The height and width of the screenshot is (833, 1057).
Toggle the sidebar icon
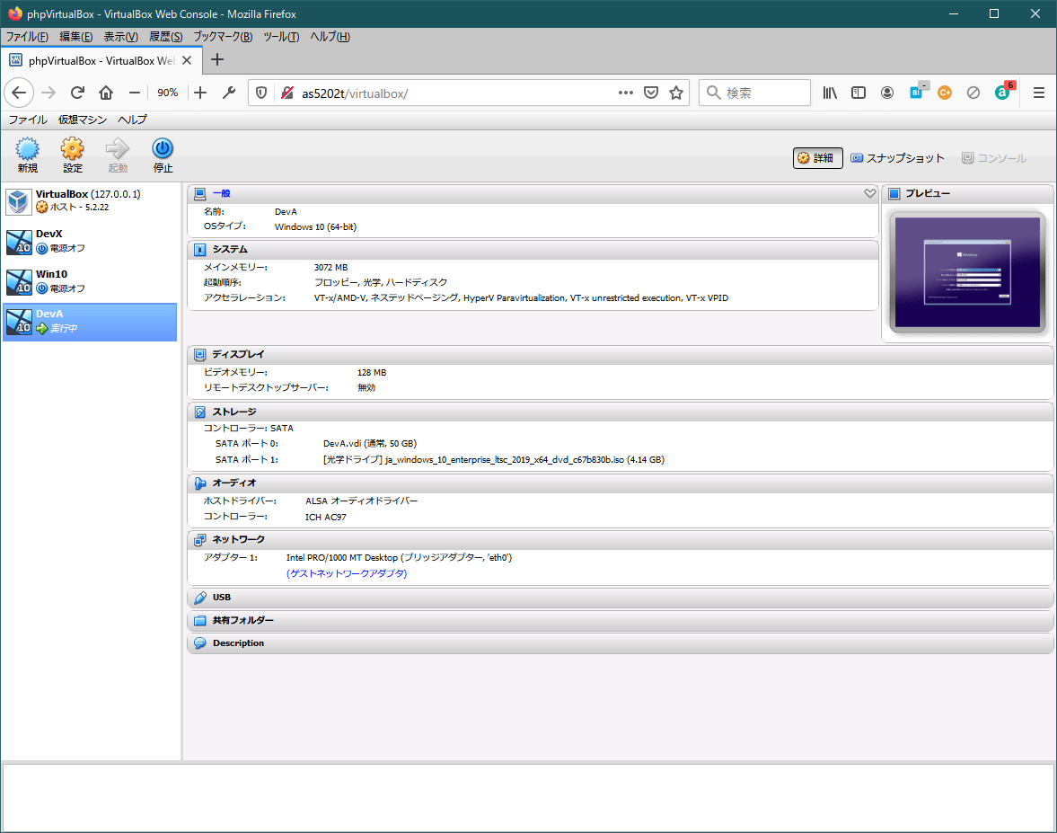pyautogui.click(x=859, y=93)
